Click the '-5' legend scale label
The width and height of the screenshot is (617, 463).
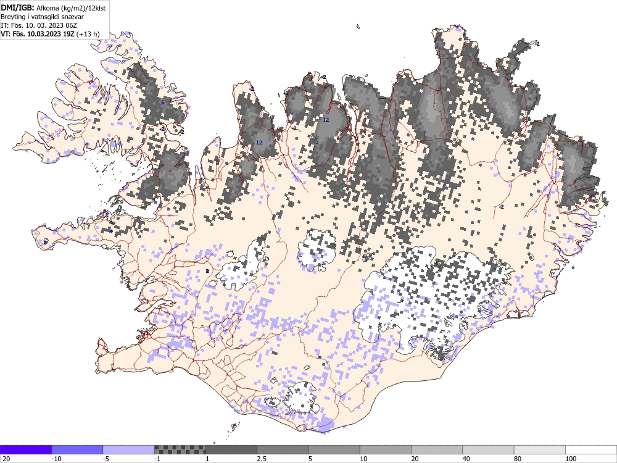coord(106,459)
